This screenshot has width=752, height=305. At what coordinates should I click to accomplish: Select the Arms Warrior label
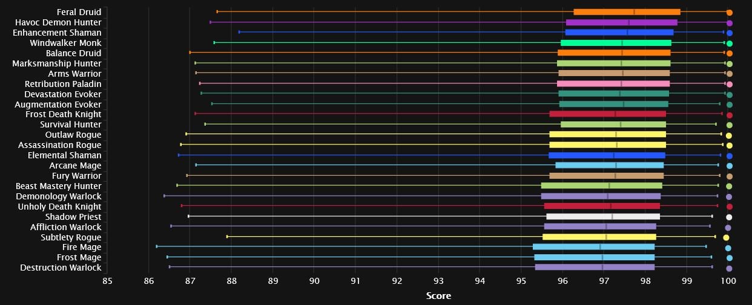click(x=74, y=74)
